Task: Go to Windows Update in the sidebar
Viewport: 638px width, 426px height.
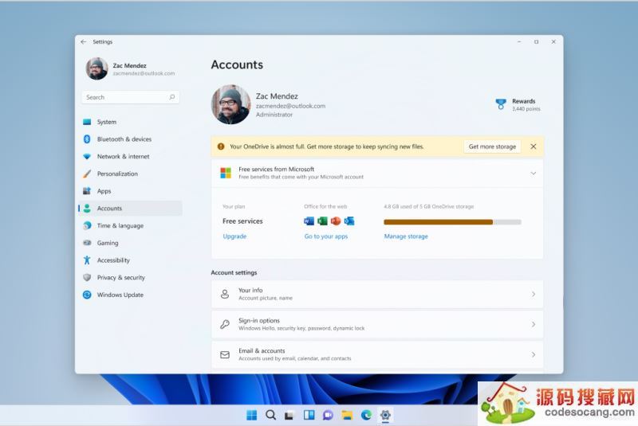Action: (120, 295)
